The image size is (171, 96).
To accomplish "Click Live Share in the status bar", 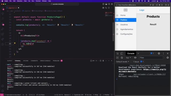I will 40,95.
